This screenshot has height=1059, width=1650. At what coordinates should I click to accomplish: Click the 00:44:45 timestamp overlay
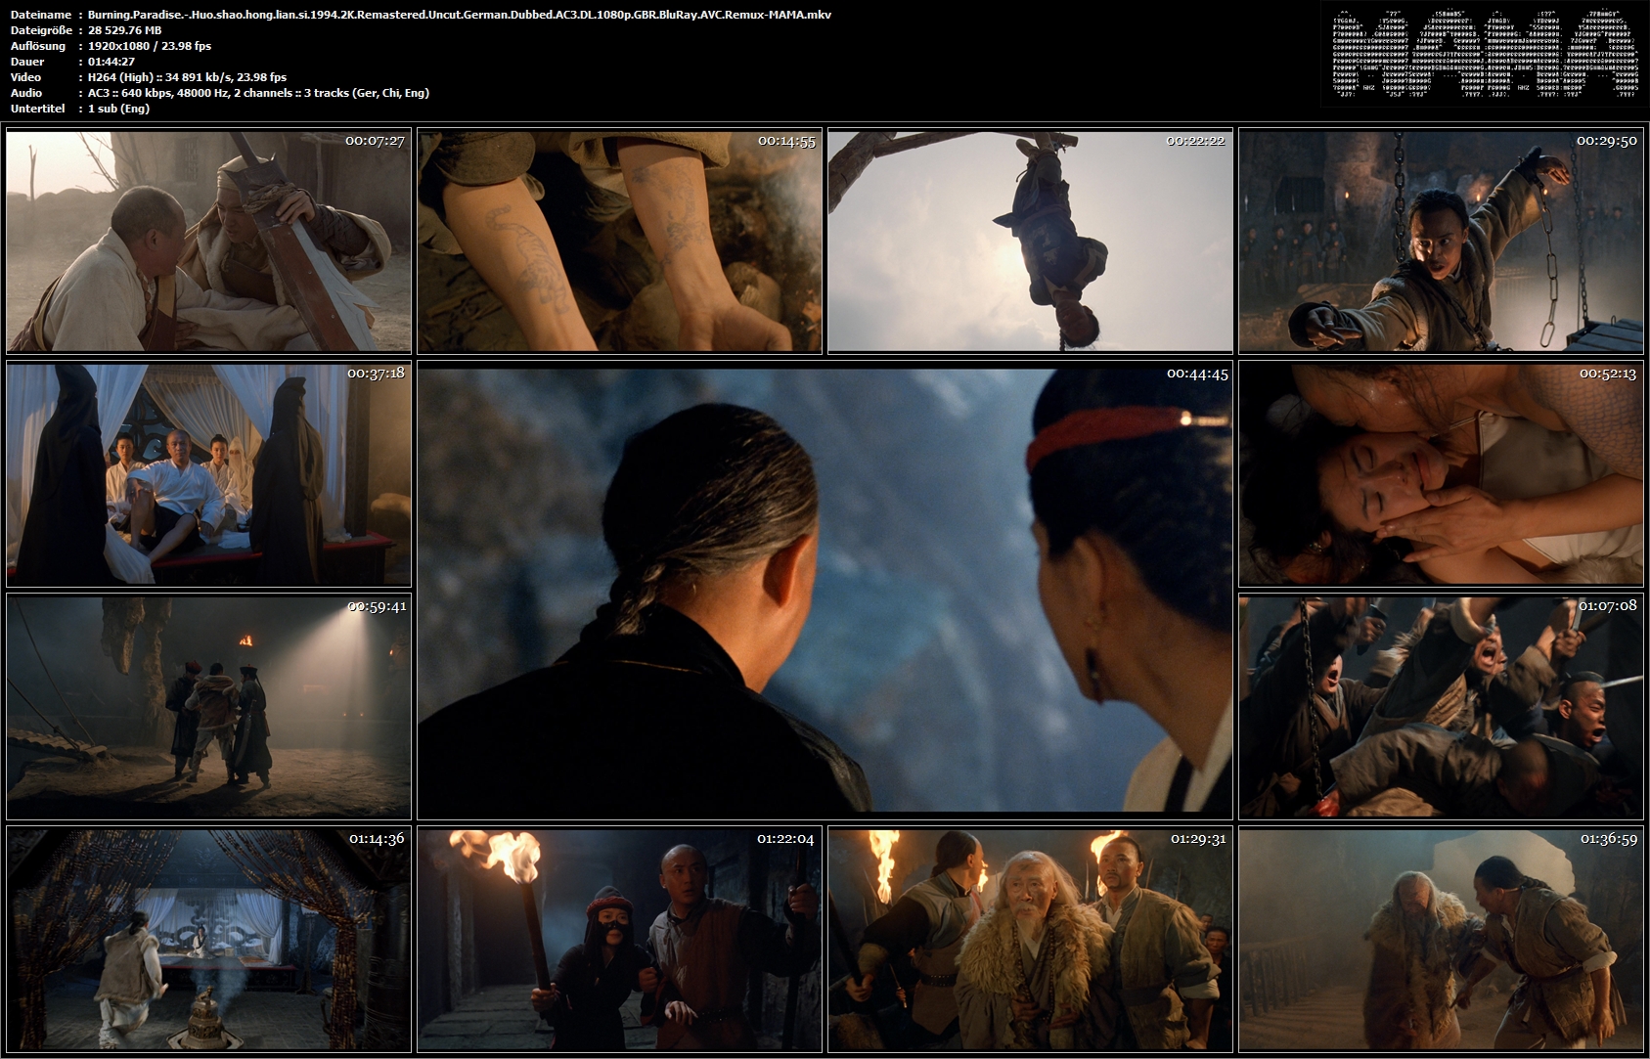[1197, 374]
